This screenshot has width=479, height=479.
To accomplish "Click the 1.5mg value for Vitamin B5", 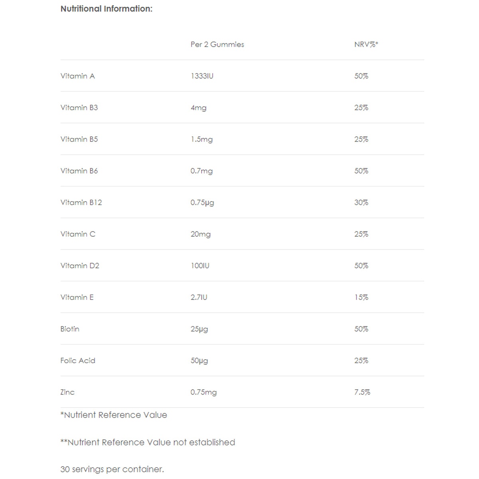I will click(202, 139).
